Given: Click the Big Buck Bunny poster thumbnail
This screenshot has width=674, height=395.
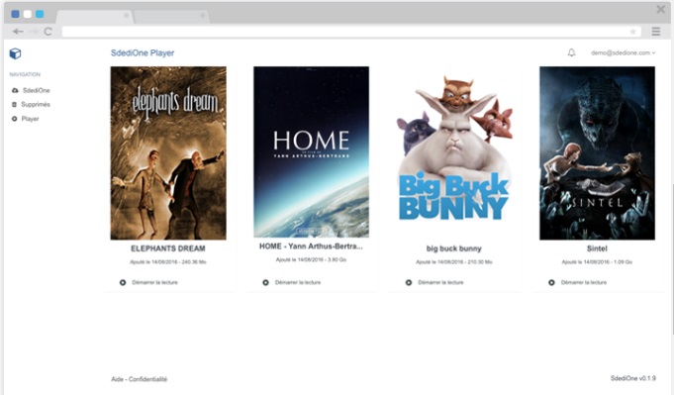Looking at the screenshot, I should tap(454, 152).
